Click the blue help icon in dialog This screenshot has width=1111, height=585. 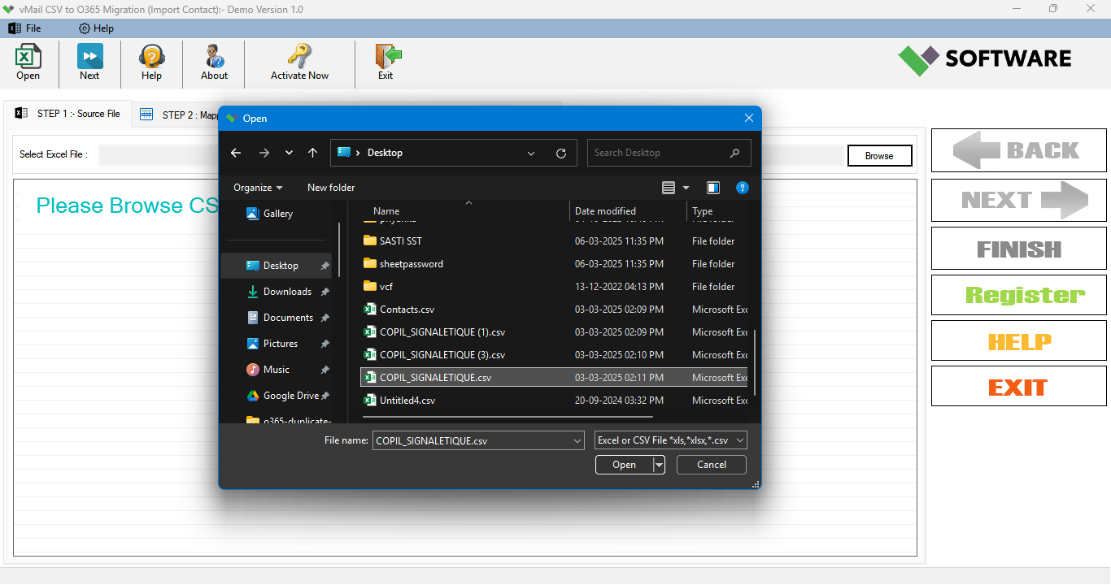[x=742, y=188]
